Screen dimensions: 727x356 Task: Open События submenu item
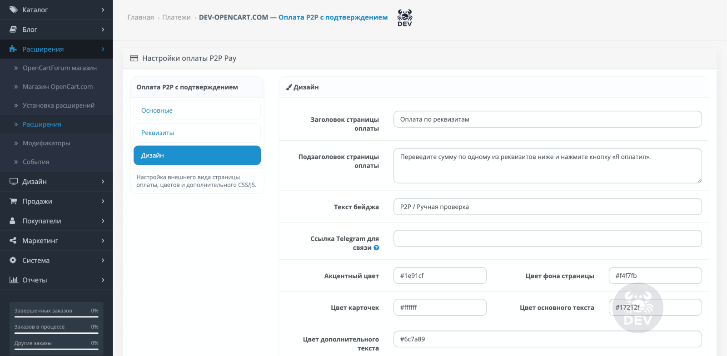pyautogui.click(x=56, y=162)
